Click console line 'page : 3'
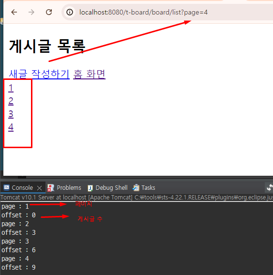Image resolution: width=273 pixels, height=275 pixels. coord(15,241)
